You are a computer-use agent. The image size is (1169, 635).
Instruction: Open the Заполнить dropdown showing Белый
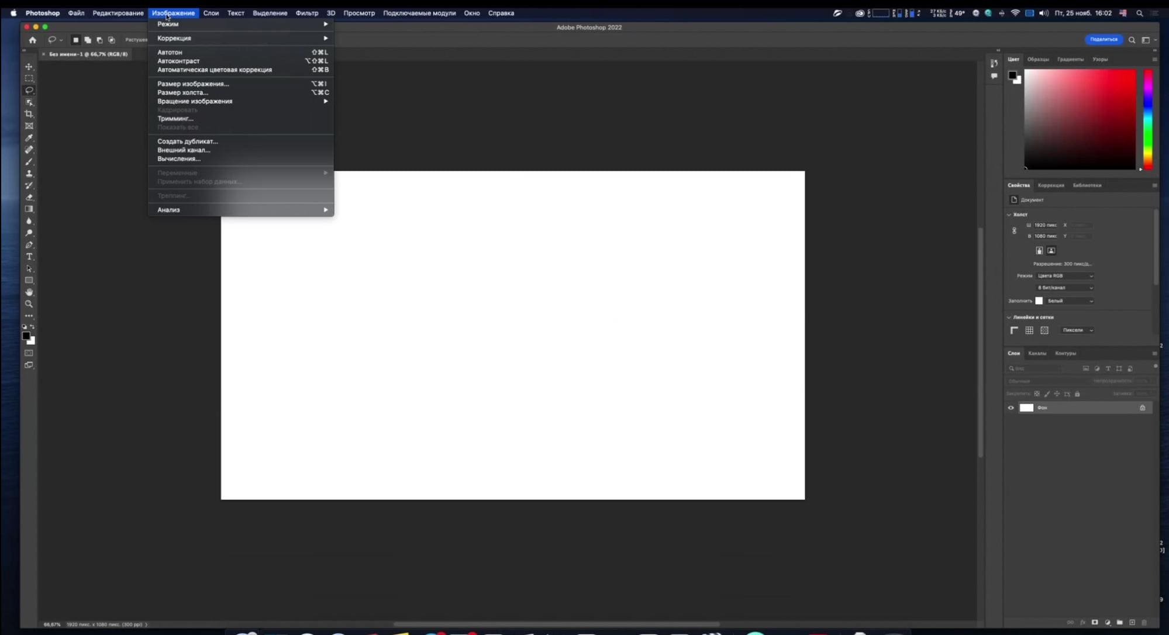[1069, 301]
